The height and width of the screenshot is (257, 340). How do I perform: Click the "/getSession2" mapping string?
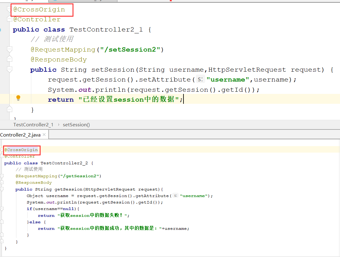click(x=80, y=176)
